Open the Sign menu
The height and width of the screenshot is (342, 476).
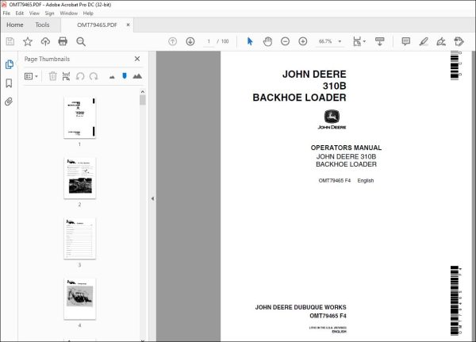(x=49, y=13)
